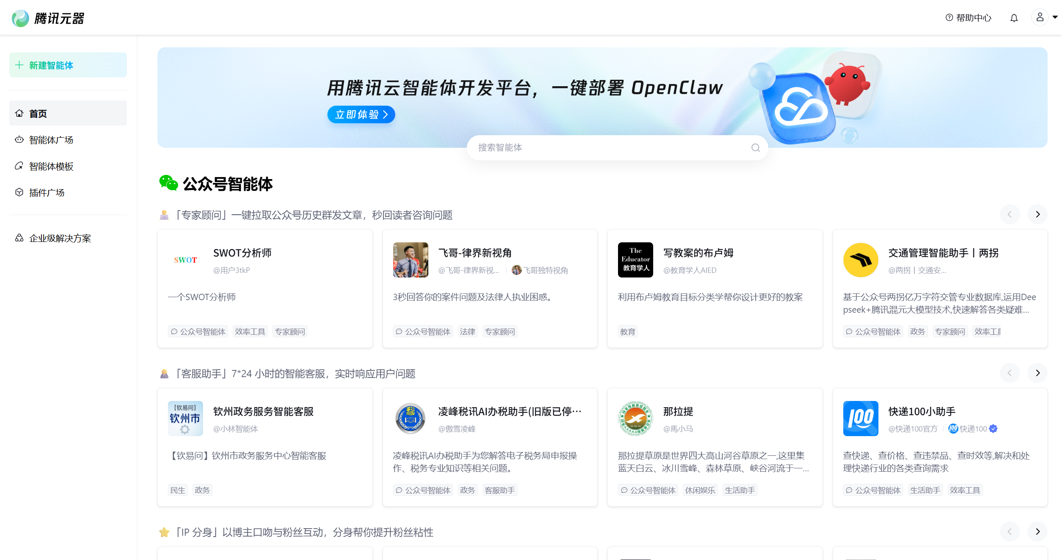Open 写教案的布卢姆 card title
The width and height of the screenshot is (1061, 560).
(698, 253)
